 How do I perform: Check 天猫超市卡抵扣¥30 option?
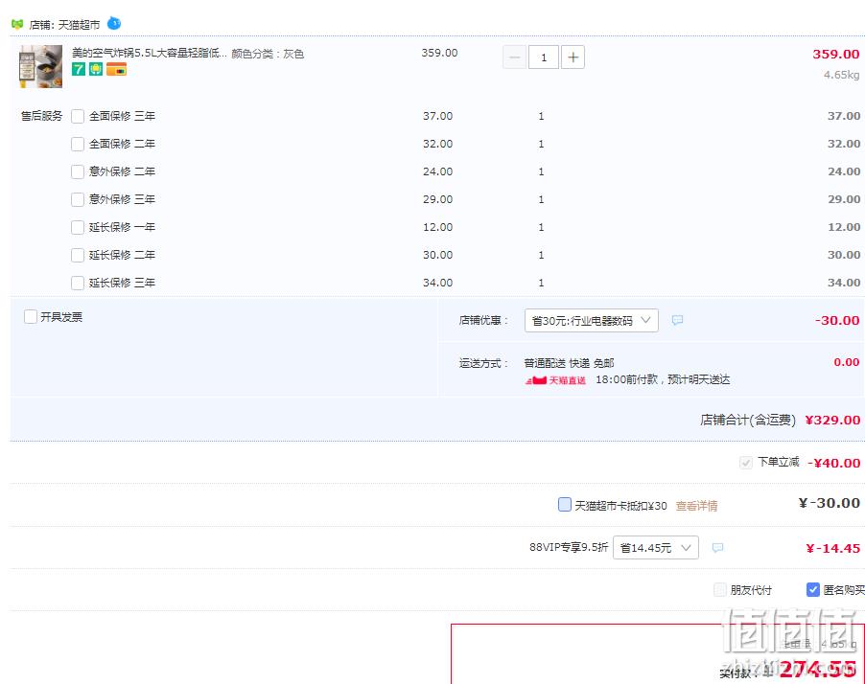tap(564, 504)
